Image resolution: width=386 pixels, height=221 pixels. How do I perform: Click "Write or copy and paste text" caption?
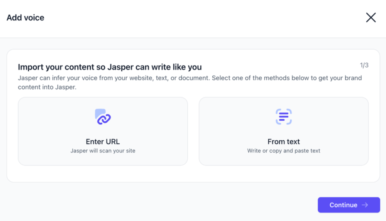click(284, 151)
